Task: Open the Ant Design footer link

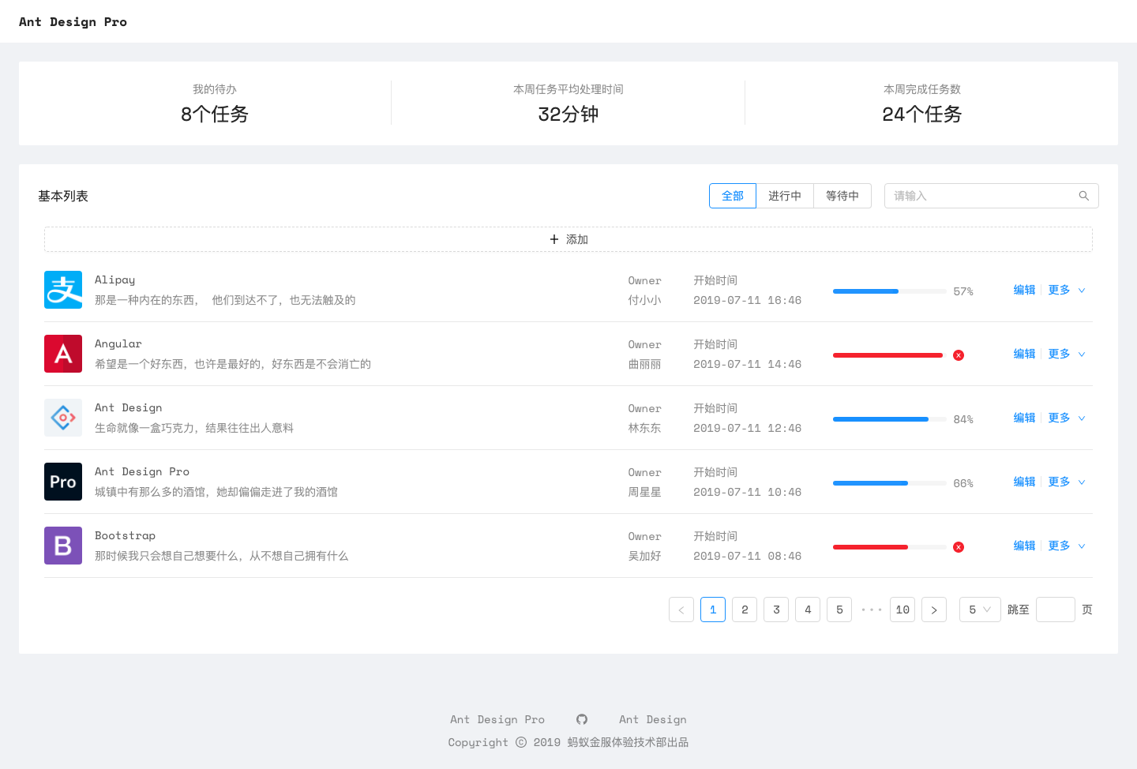Action: [x=653, y=719]
